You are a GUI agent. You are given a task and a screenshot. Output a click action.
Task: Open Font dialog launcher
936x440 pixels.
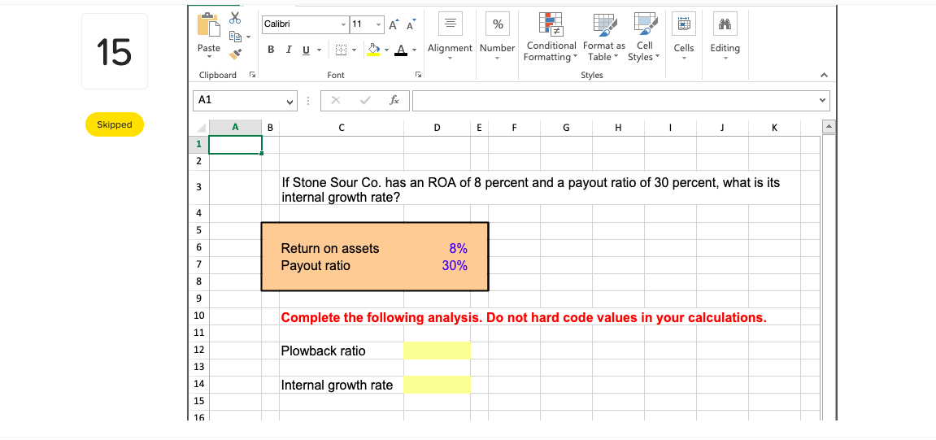click(x=418, y=75)
